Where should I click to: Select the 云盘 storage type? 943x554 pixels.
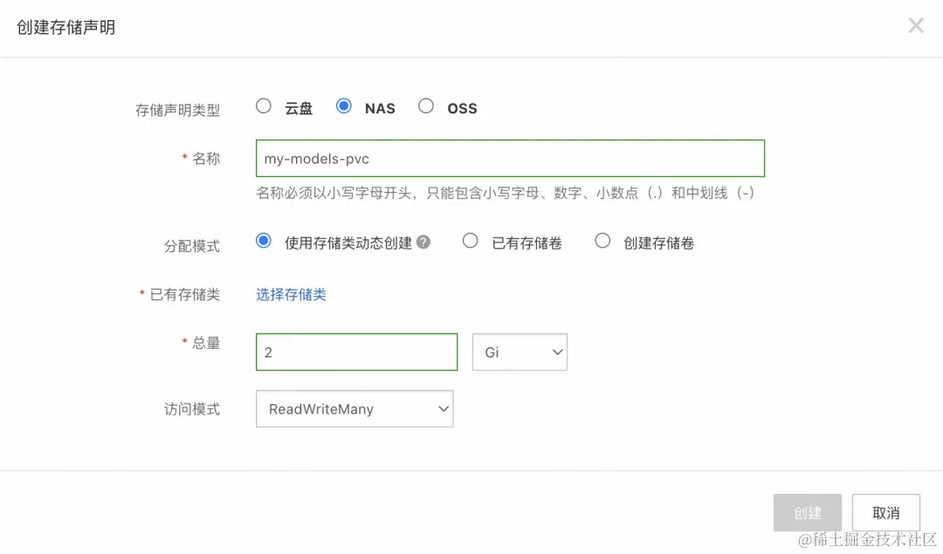(264, 106)
